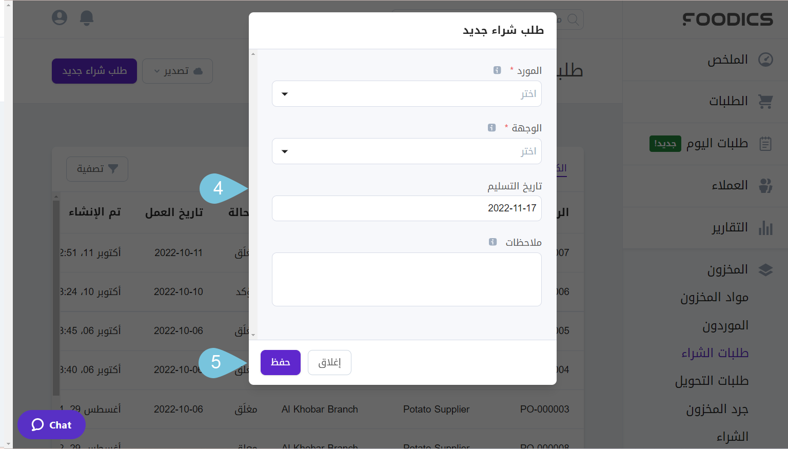Viewport: 788px width, 449px height.
Task: Open reports via the bar chart icon
Action: 765,227
